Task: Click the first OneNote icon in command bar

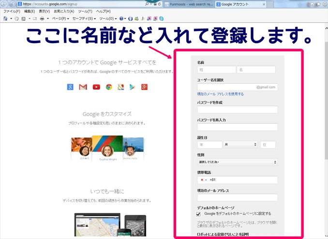Action: (149, 18)
